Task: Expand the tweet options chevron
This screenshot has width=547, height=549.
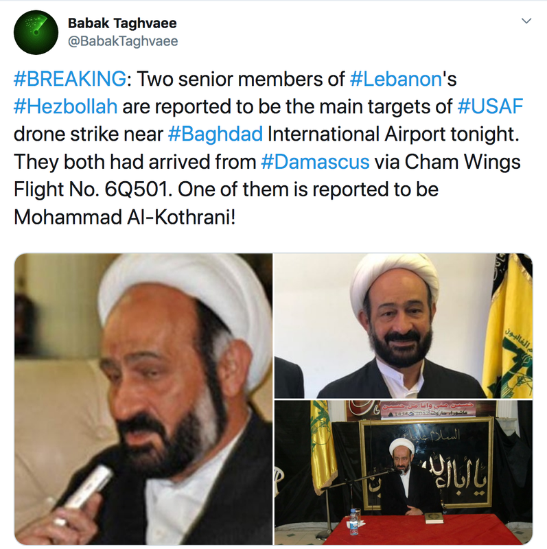Action: [526, 21]
